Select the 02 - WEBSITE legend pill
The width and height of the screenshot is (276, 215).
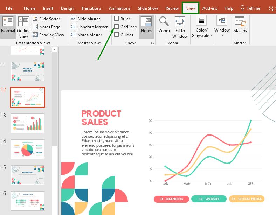point(209,199)
